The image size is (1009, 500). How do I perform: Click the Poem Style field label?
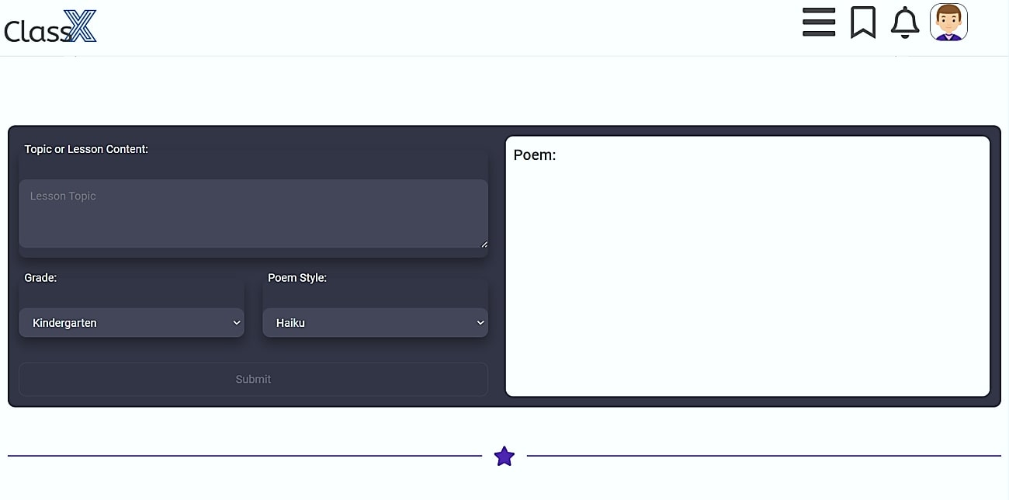(x=297, y=277)
